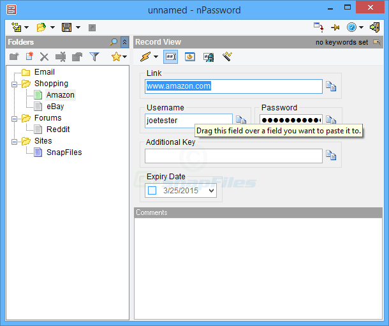Click the Password input field
Viewport: 389px width, 326px height.
291,120
